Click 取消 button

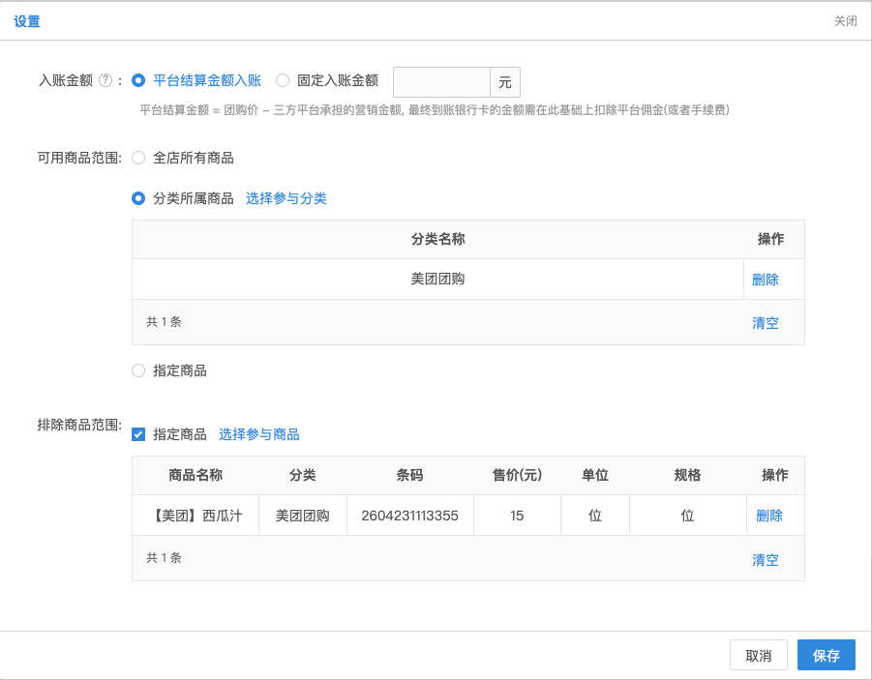(x=759, y=655)
